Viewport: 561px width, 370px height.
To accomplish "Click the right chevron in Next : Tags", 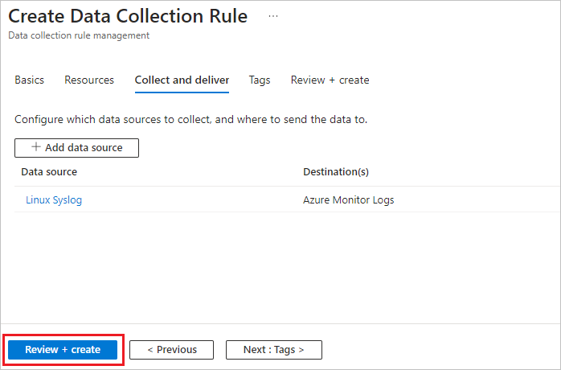I will pyautogui.click(x=301, y=350).
